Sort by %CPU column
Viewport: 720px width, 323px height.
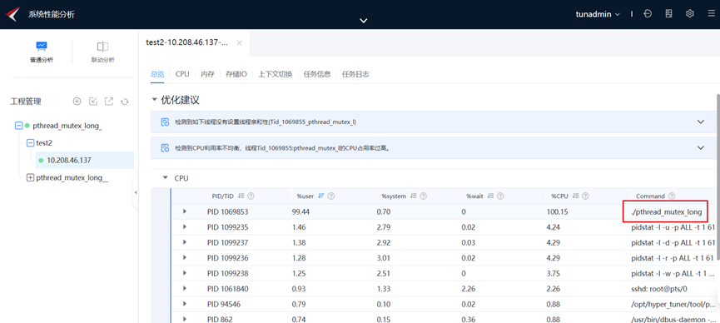pyautogui.click(x=576, y=196)
